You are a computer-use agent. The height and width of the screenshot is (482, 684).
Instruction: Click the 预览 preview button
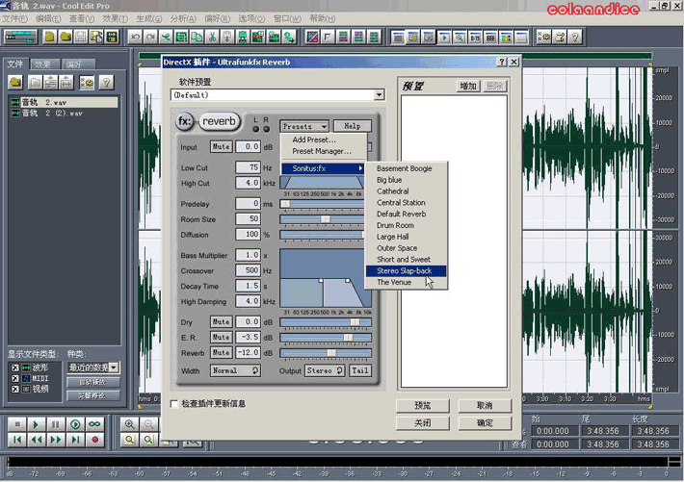pyautogui.click(x=422, y=405)
